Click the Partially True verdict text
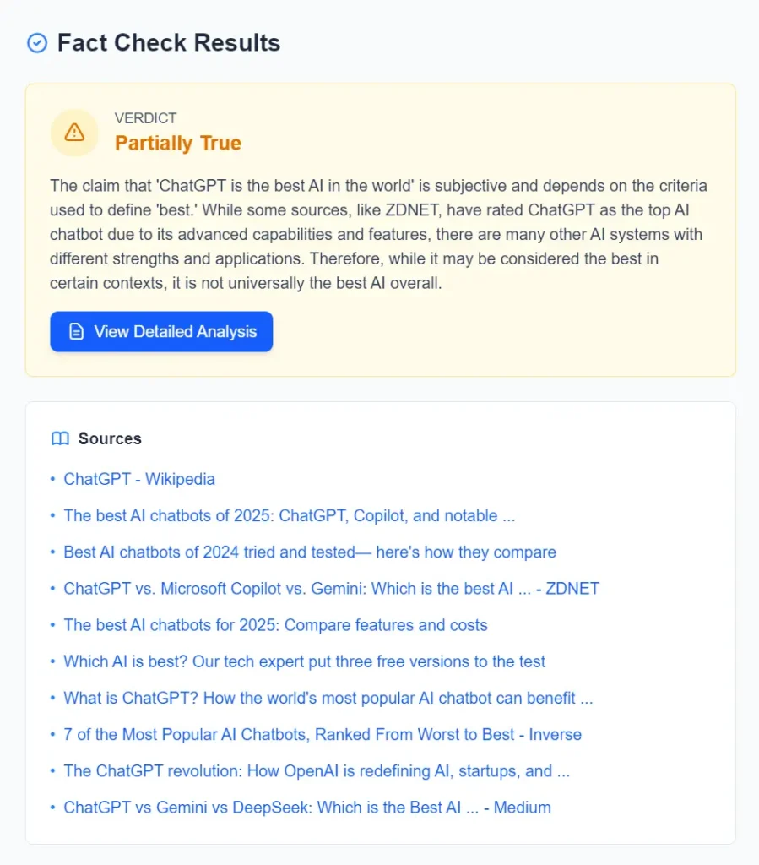 pyautogui.click(x=178, y=144)
